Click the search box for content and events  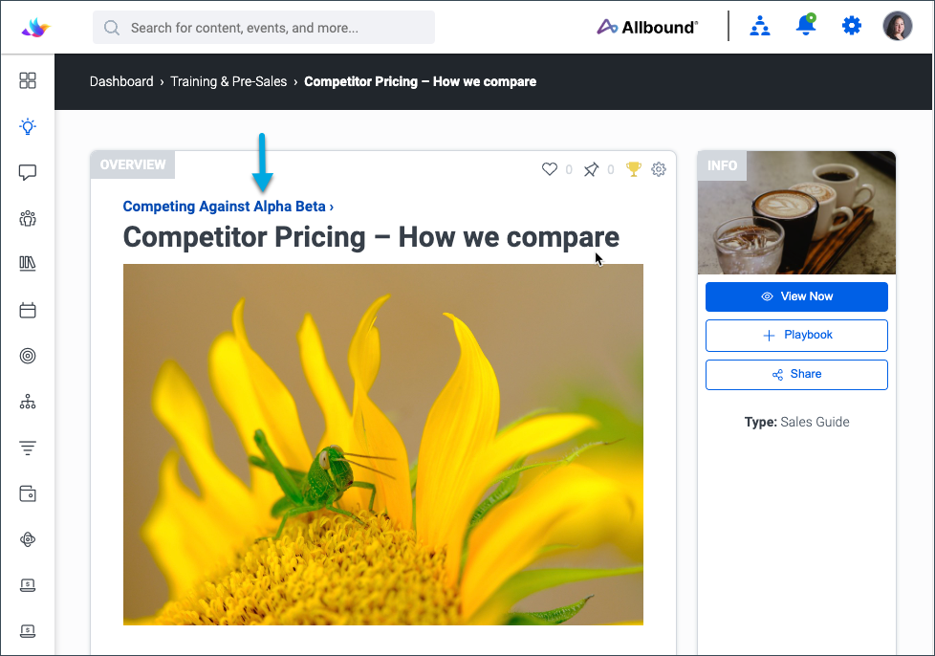point(264,28)
